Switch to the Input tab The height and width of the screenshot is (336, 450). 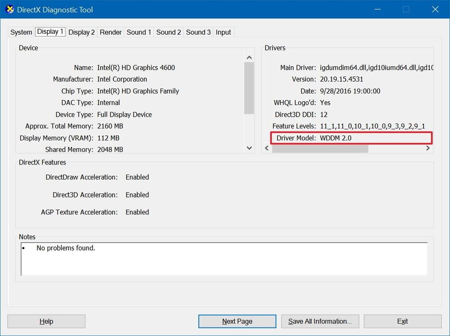[x=223, y=32]
